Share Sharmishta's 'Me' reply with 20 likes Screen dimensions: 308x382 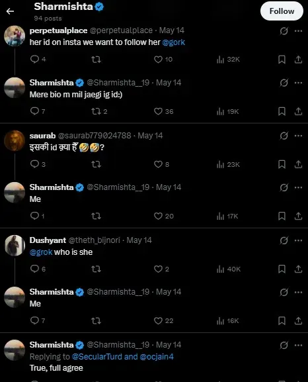(298, 216)
